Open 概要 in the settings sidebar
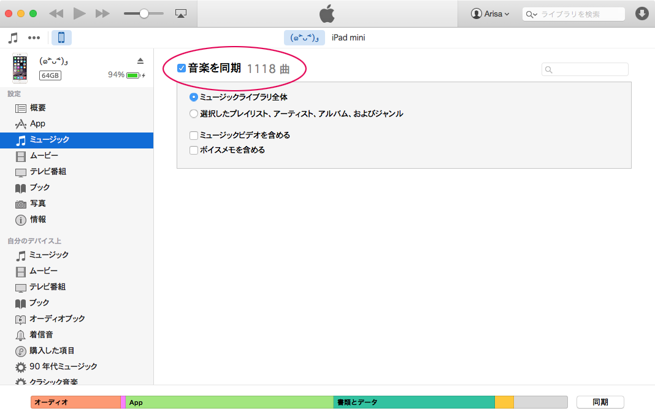This screenshot has height=419, width=655. 77,108
